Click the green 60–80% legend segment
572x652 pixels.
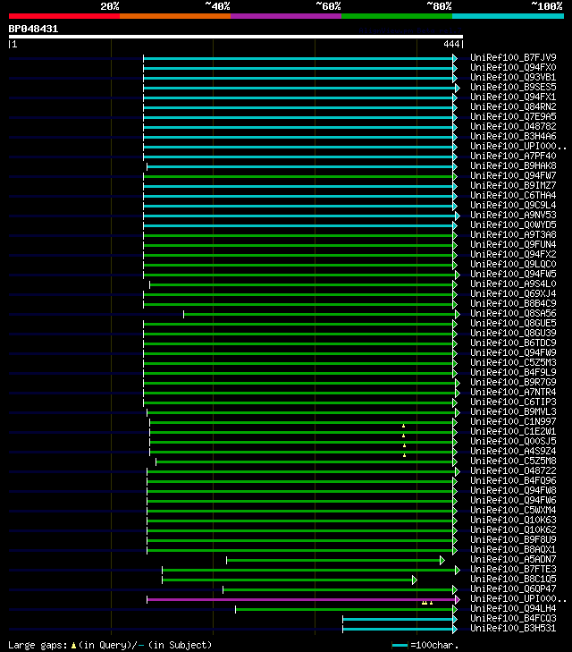point(397,16)
